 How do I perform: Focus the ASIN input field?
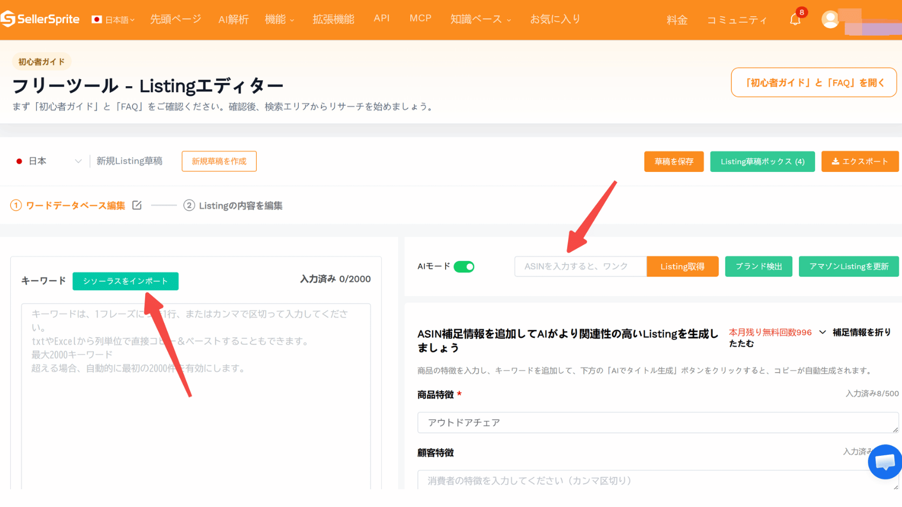[x=580, y=267]
